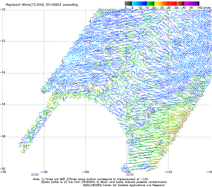212x187 pixels.
Task: Click the -18 latitude axis label
Action: (x=3, y=136)
